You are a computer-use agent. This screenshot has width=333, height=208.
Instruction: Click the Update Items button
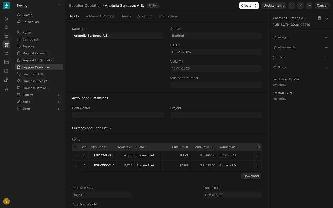(274, 5)
